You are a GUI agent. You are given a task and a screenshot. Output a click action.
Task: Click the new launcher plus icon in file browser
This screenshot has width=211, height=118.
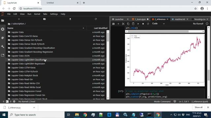(x=19, y=19)
